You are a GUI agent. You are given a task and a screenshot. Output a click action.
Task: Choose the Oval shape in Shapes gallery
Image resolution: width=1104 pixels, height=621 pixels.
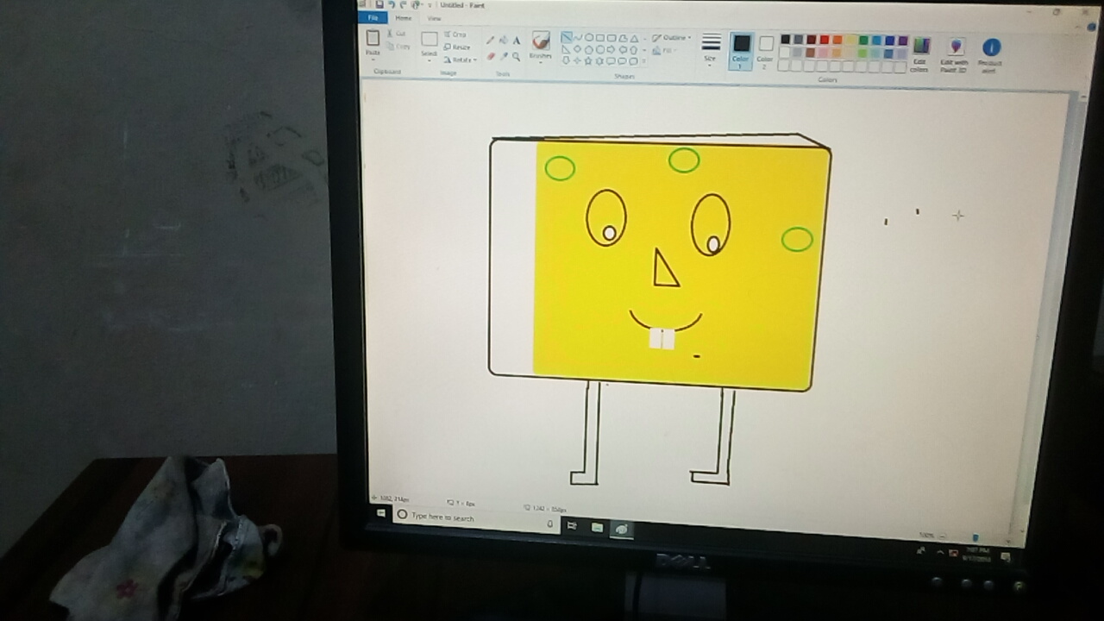click(589, 38)
